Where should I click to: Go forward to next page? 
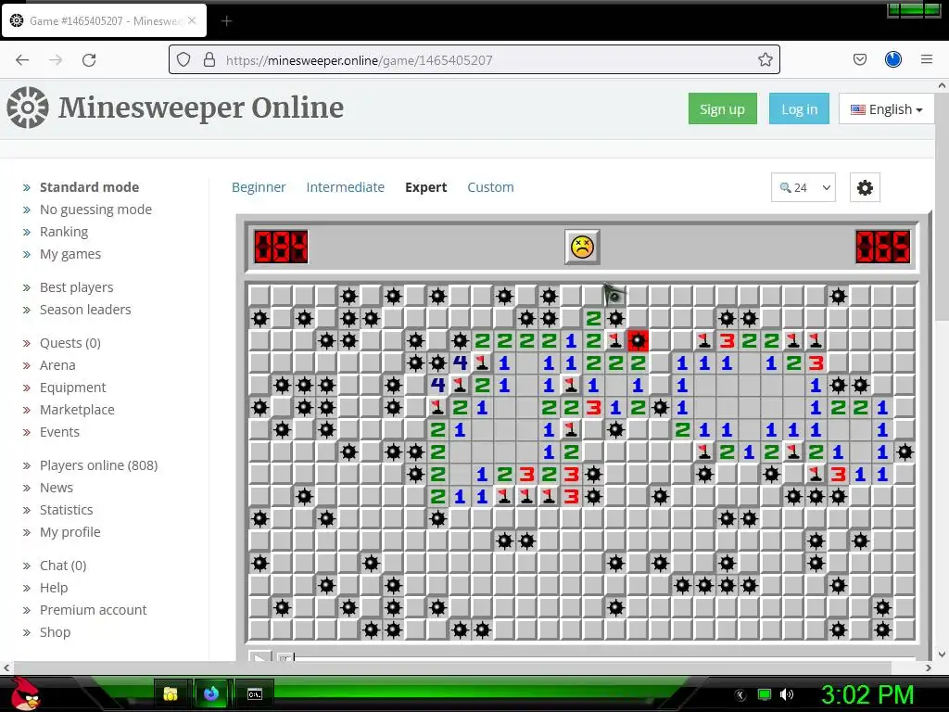(x=56, y=59)
